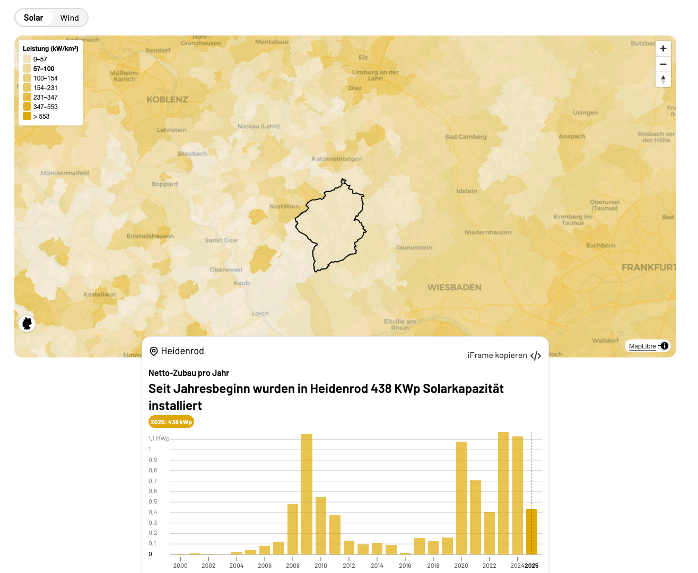
Task: Click the location pin icon beside Heidenrod
Action: 154,351
